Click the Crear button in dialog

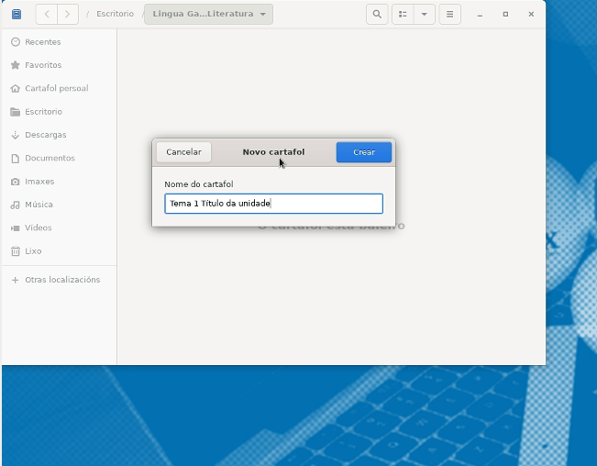pyautogui.click(x=363, y=152)
